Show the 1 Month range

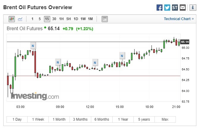pos(59,119)
